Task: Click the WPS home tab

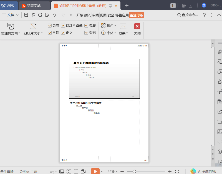Action: 9,6
